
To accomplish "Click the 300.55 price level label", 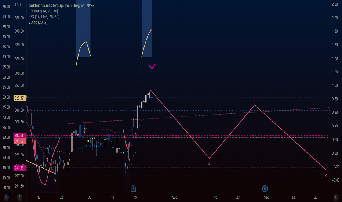I will 19,136.
